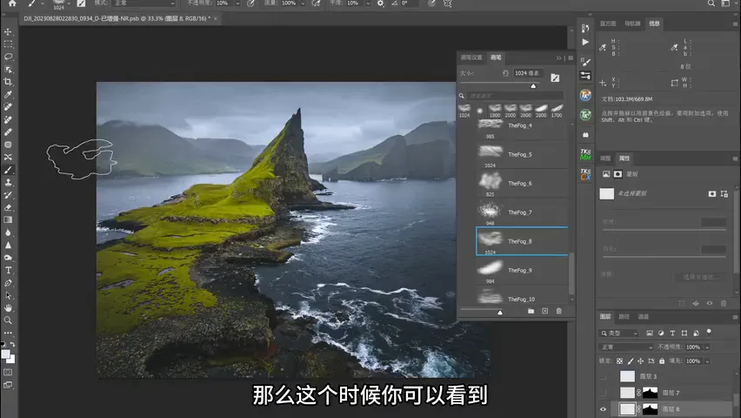
Task: Switch to 路径 paths tab
Action: pyautogui.click(x=624, y=317)
